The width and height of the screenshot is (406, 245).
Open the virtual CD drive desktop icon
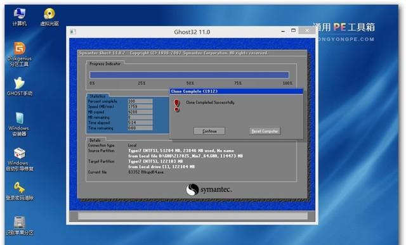pos(49,17)
